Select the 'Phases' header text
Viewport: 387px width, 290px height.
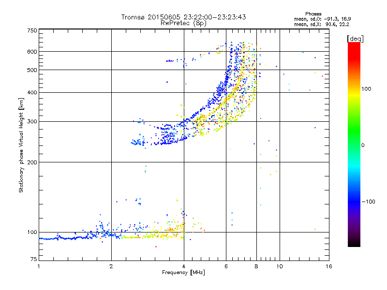pyautogui.click(x=313, y=14)
